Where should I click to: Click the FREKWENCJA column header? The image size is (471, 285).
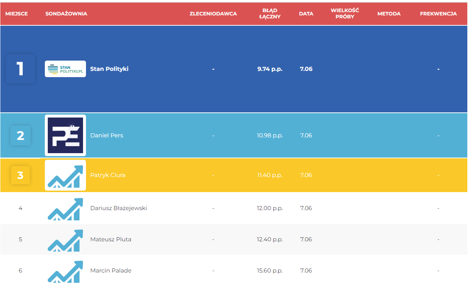pos(438,14)
